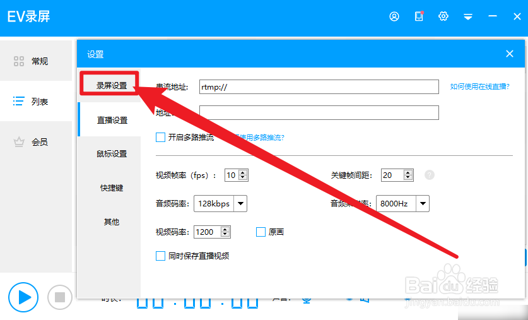This screenshot has width=528, height=320.
Task: Decrease the 视频码率 value by one
Action: [225, 234]
